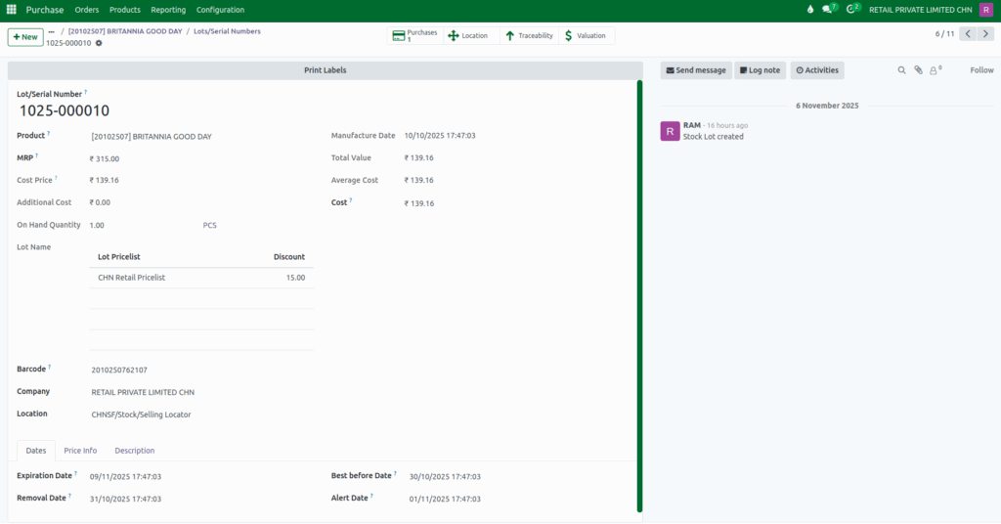Viewport: 1001px width, 524px height.
Task: Edit the Cost Price field value
Action: click(104, 180)
